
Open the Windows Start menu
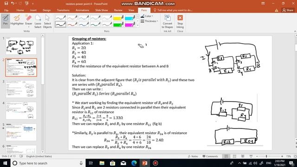click(5, 163)
